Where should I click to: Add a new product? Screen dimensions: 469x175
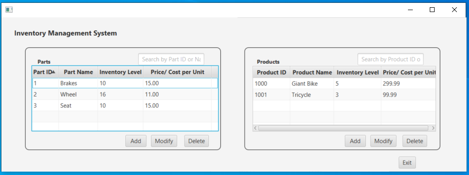point(355,141)
